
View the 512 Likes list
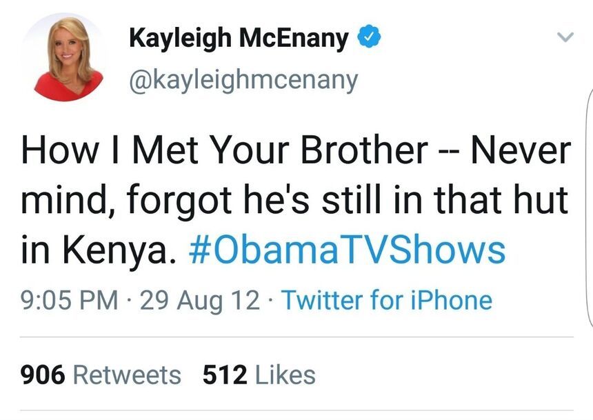click(x=259, y=375)
